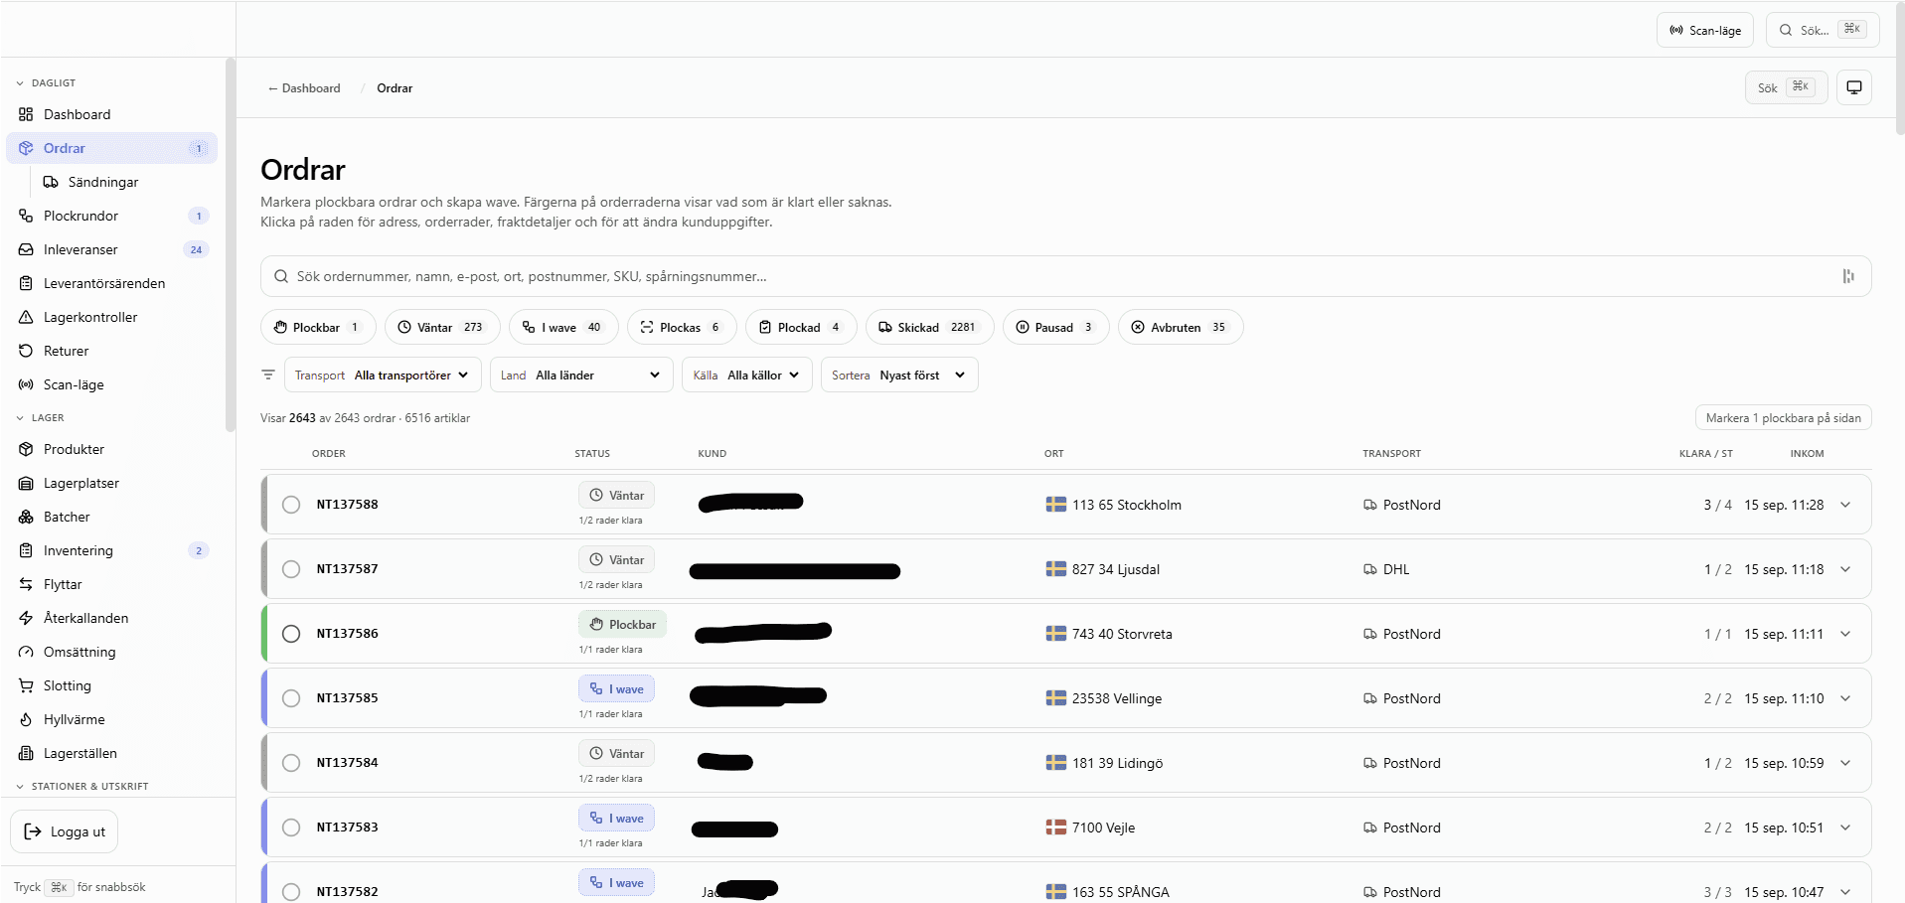1905x903 pixels.
Task: Open the Transport Alla transportörer dropdown
Action: click(x=383, y=375)
